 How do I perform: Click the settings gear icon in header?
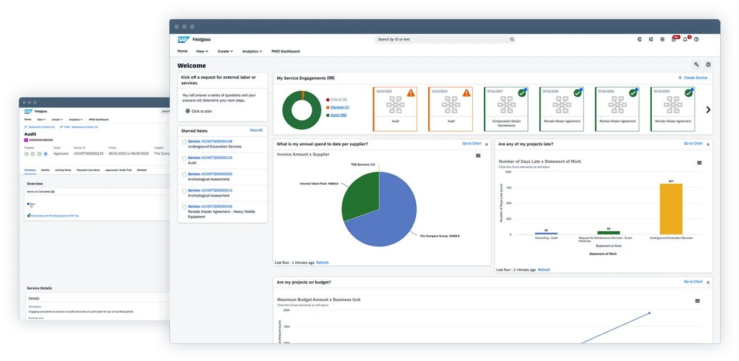(x=662, y=39)
